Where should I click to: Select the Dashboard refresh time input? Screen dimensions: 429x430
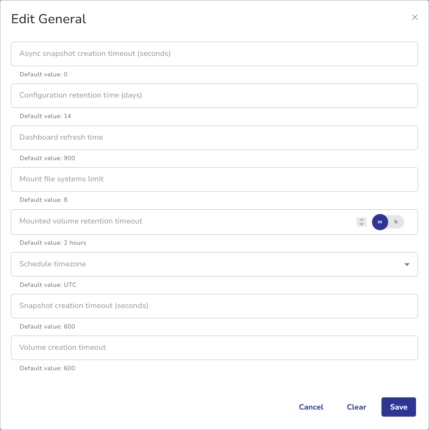214,138
